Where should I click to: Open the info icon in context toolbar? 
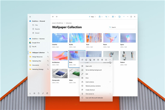106,60
